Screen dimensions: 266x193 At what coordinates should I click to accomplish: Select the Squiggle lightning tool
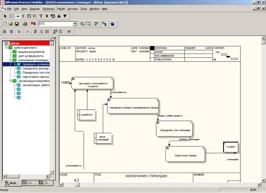click(23, 16)
